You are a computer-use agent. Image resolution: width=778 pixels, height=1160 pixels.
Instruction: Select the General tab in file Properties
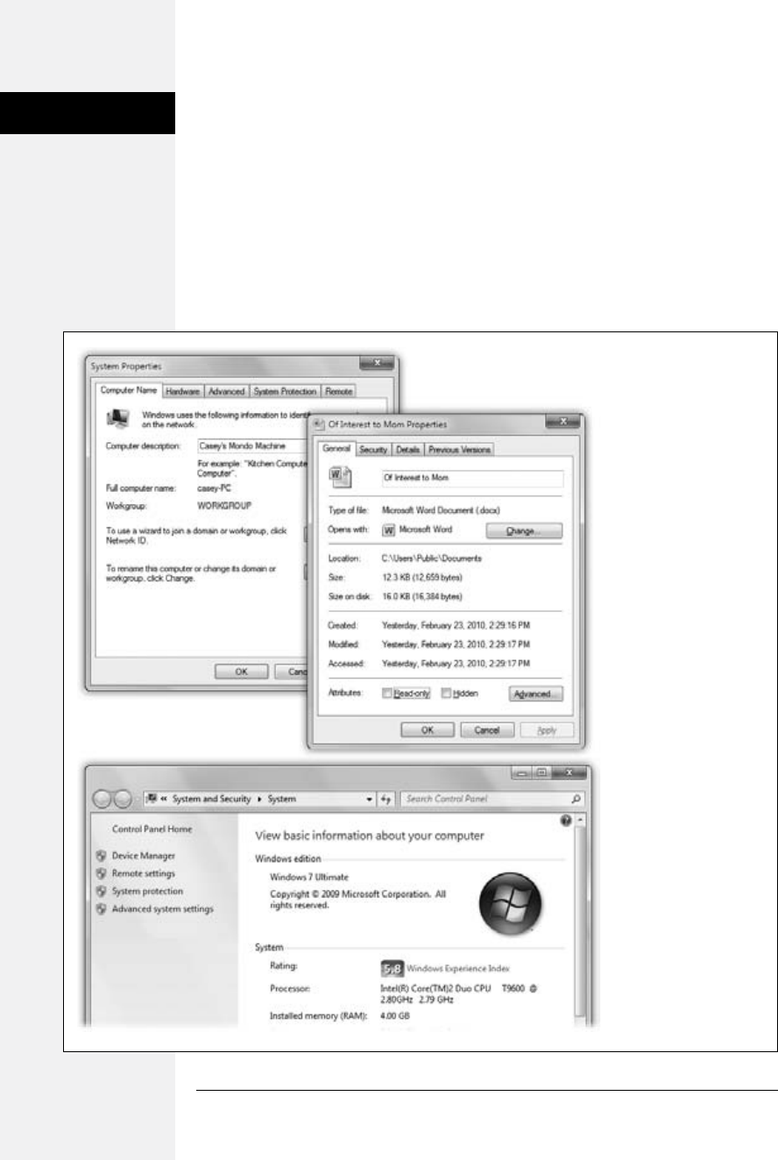[336, 449]
